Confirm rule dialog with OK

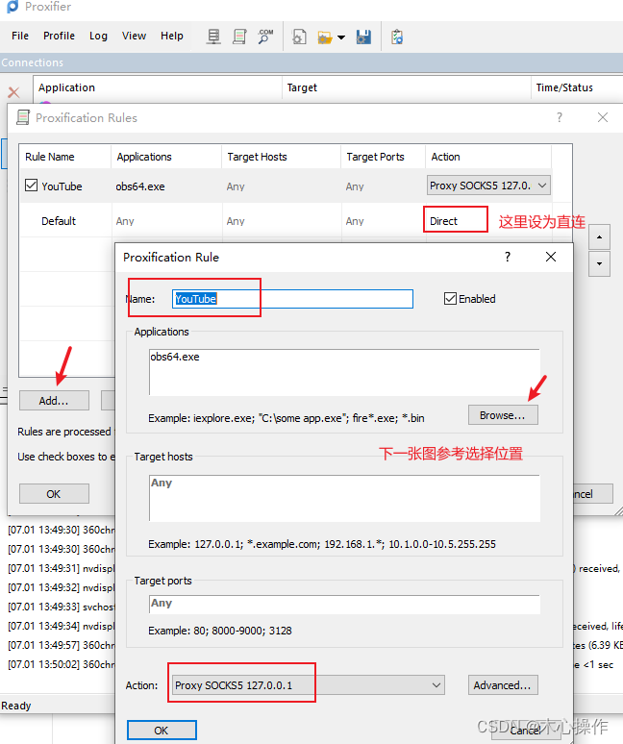tap(162, 731)
